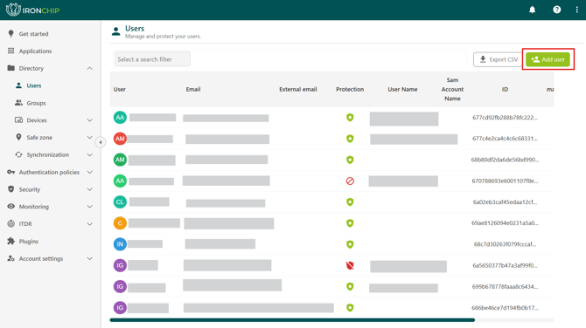Viewport: 586px width, 328px height.
Task: Open Monitoring menu item label
Action: pyautogui.click(x=33, y=207)
